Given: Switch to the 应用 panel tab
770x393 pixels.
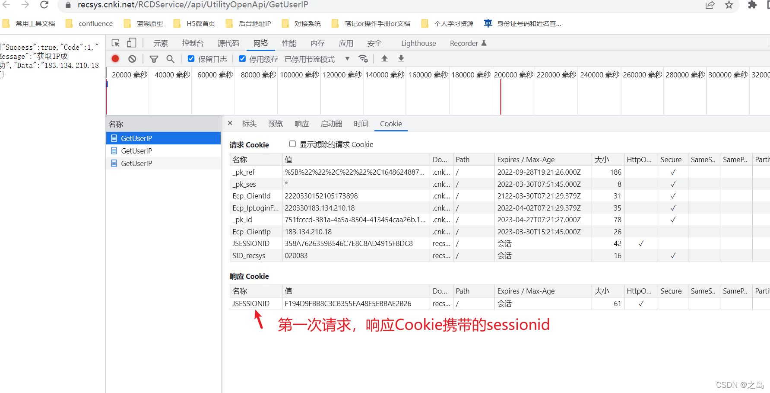Looking at the screenshot, I should coord(346,43).
